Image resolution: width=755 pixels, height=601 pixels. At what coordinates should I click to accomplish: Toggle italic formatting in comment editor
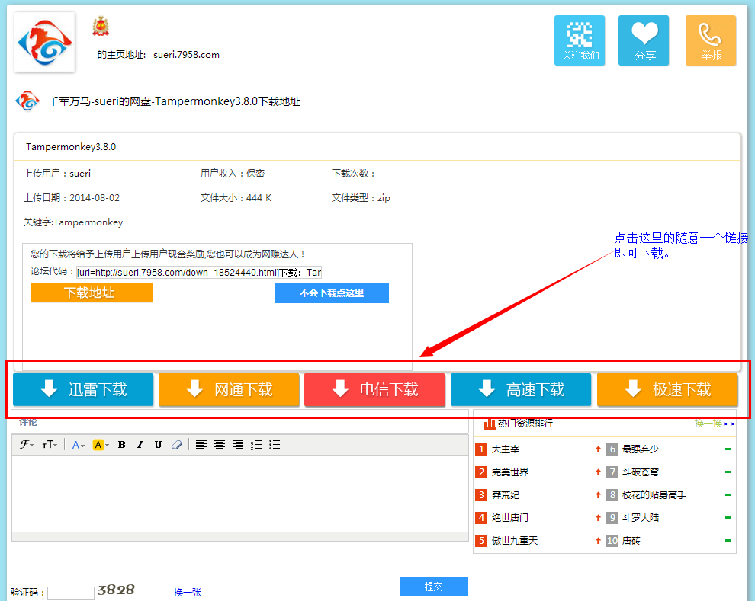(140, 445)
